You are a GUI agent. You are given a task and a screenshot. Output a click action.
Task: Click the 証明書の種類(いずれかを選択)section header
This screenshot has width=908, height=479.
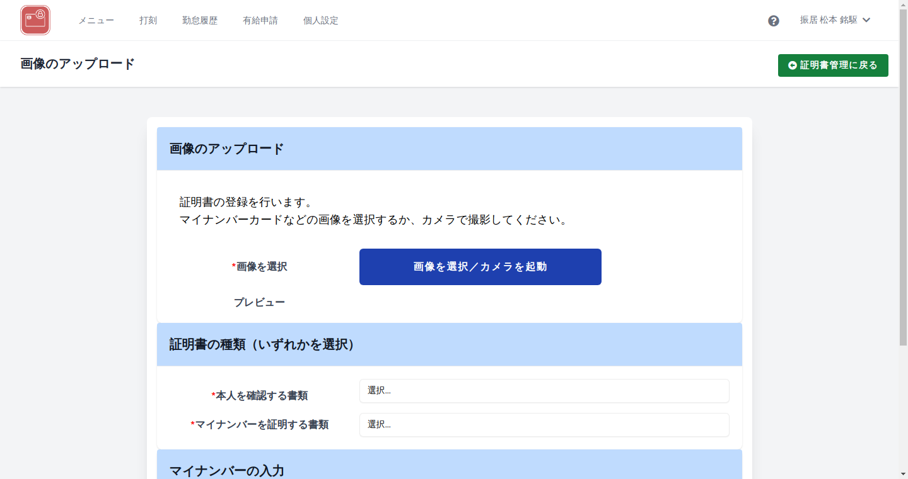click(450, 344)
